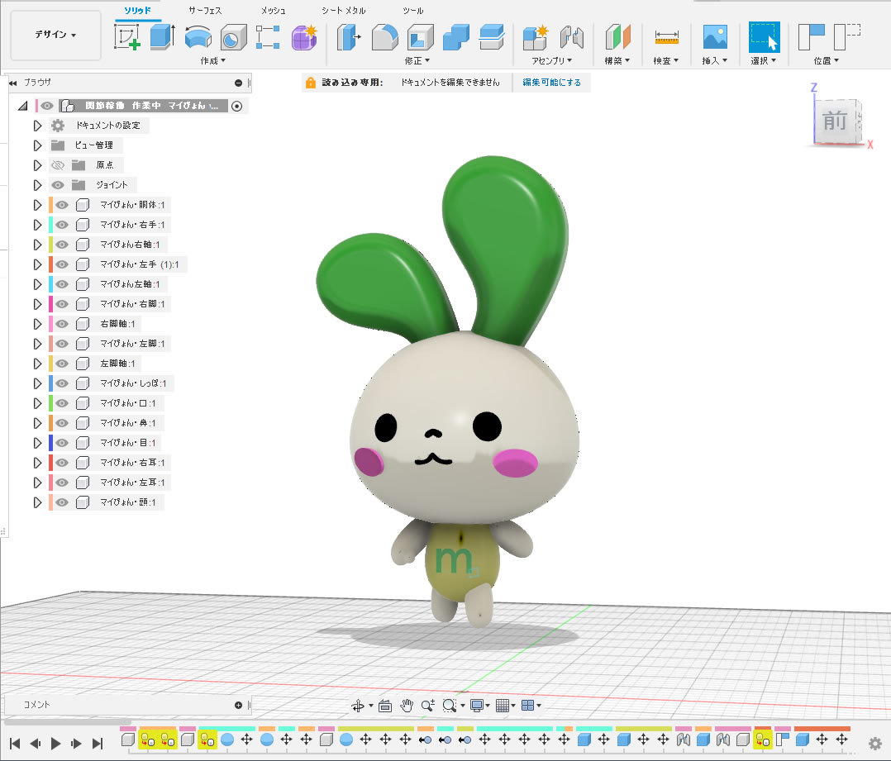Select the Fillet tool icon
The image size is (891, 761).
coord(384,37)
